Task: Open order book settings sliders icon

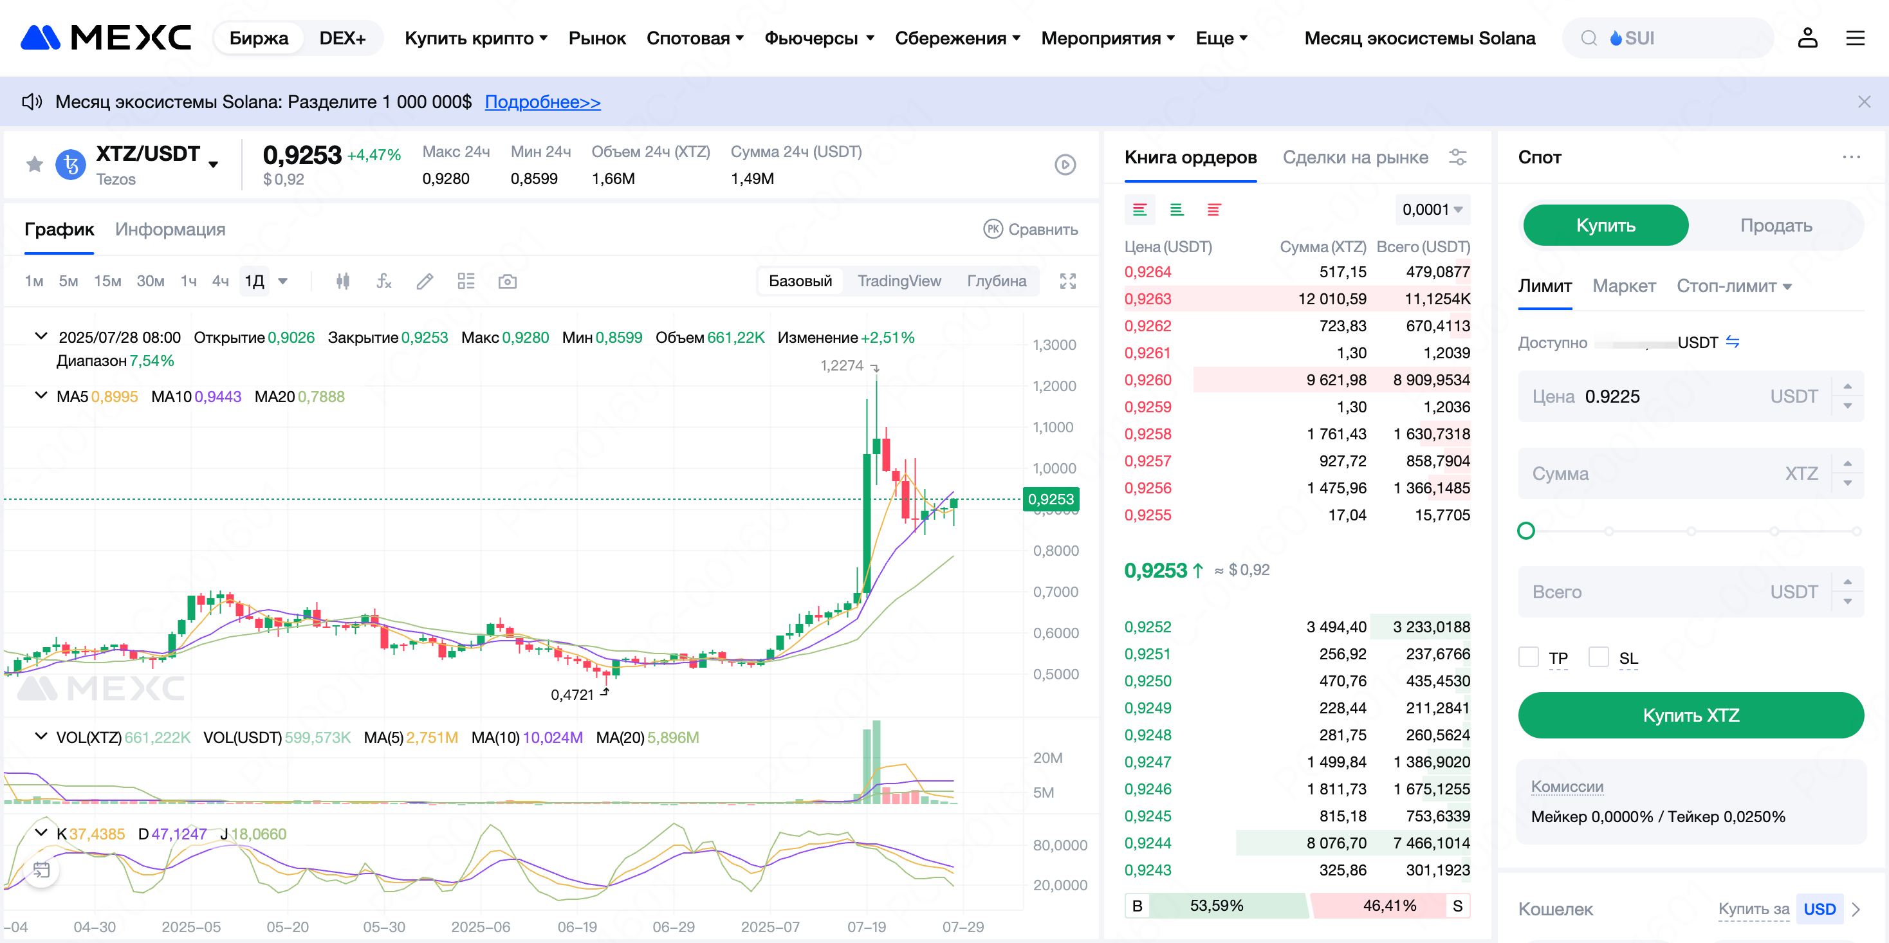Action: pyautogui.click(x=1458, y=157)
